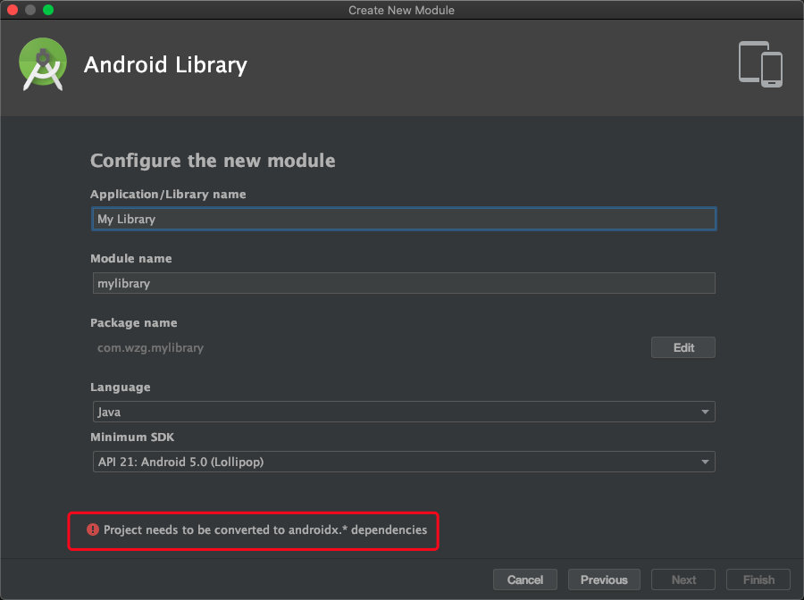Click the 'Language' label
The height and width of the screenshot is (600, 804).
pos(121,387)
